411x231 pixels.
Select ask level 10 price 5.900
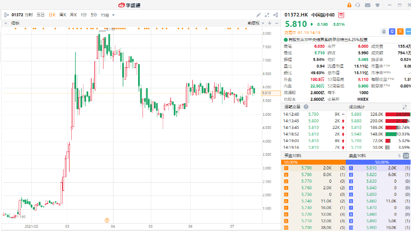[x=372, y=228]
